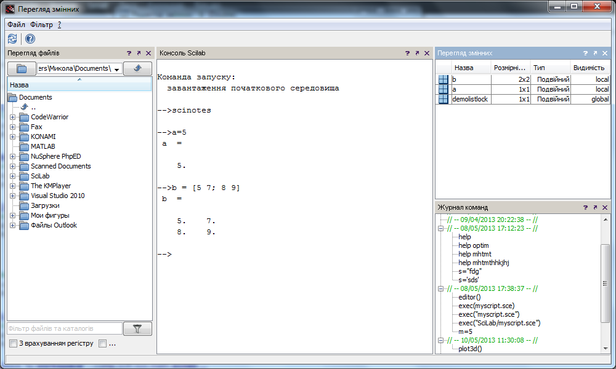Expand the SciLab folder
616x369 pixels.
[x=12, y=176]
